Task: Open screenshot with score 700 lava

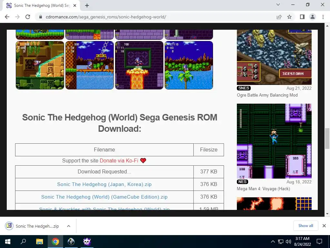Action: [x=139, y=65]
